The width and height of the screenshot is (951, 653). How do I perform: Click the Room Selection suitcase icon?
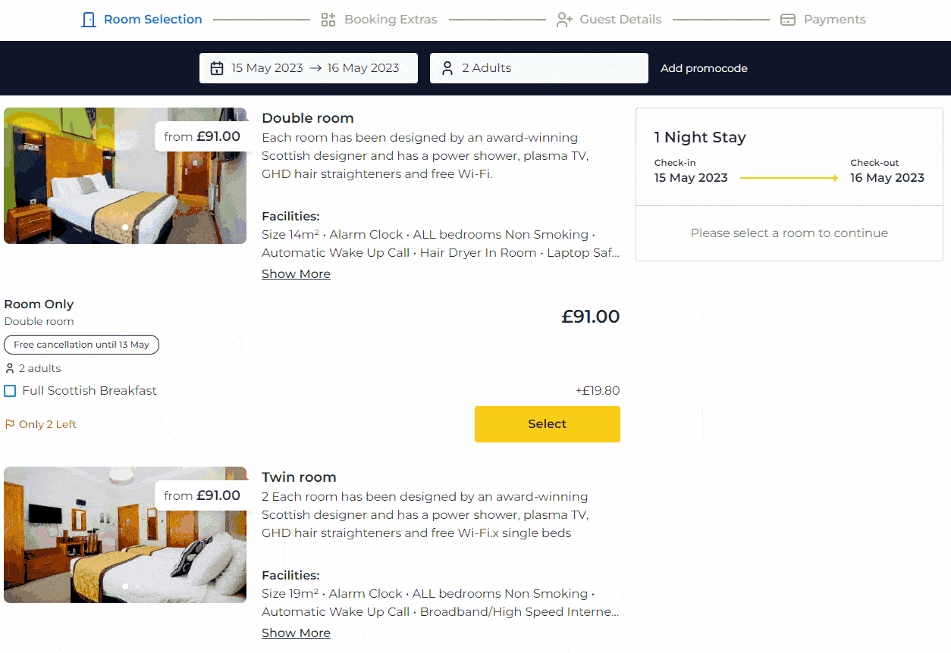(x=88, y=19)
